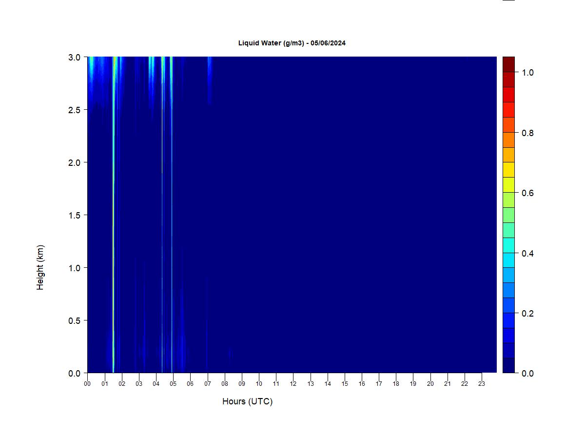
Task: Select hour '07' on the x-axis
Action: click(x=207, y=384)
